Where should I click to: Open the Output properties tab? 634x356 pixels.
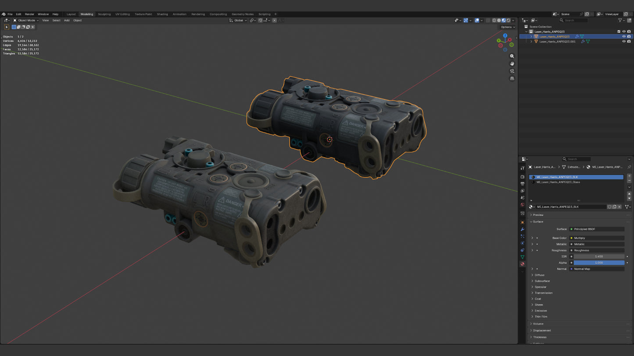click(523, 184)
